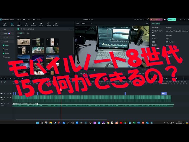Image resolution: width=189 pixels, height=142 pixels.
Task: Open the Templates tool icon
Action: click(x=56, y=24)
